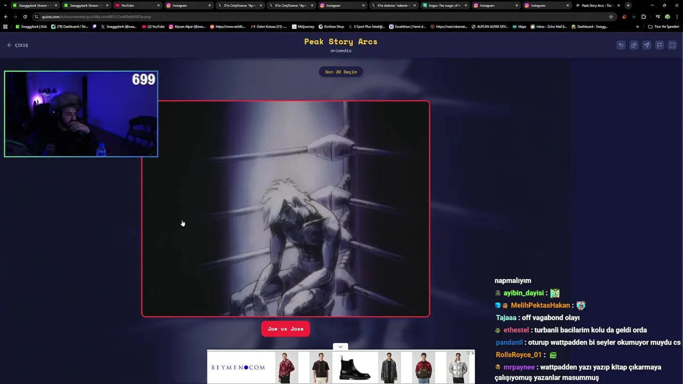
Task: Click the site info icon in address bar
Action: tap(36, 17)
